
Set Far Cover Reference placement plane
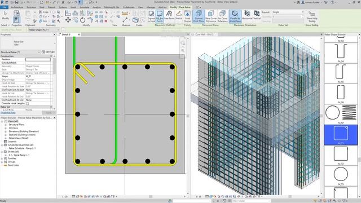222,16
